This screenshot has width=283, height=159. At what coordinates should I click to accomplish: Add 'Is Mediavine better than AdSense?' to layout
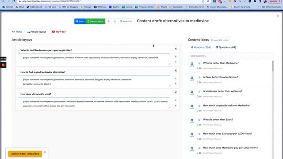(192, 92)
